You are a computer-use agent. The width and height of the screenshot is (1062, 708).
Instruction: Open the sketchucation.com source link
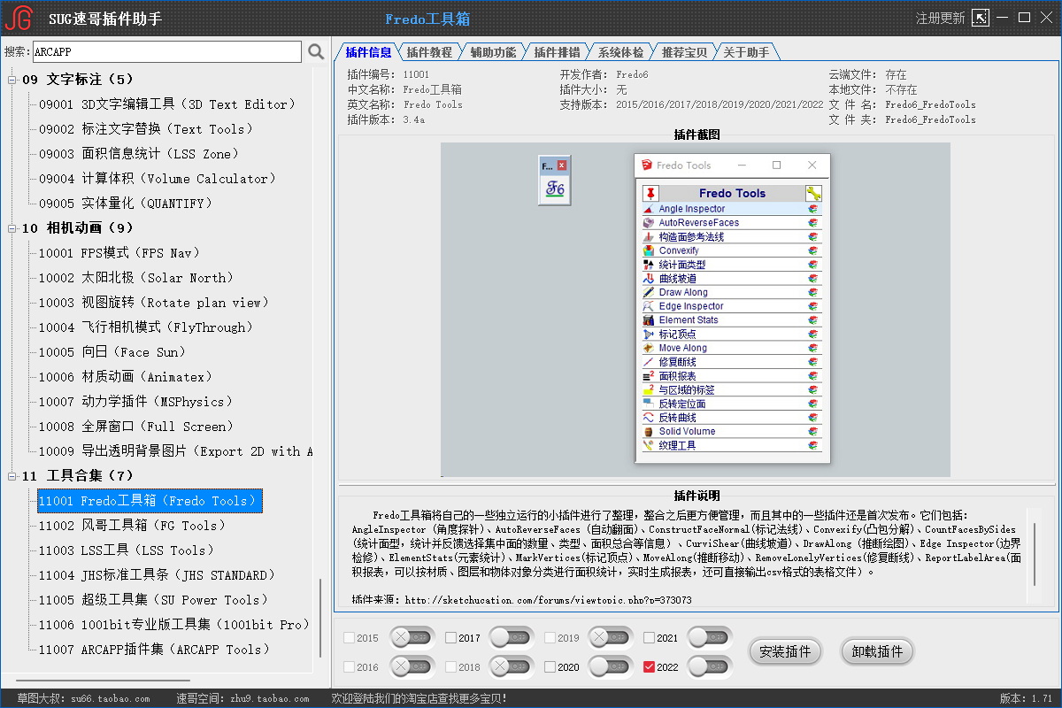coord(549,600)
